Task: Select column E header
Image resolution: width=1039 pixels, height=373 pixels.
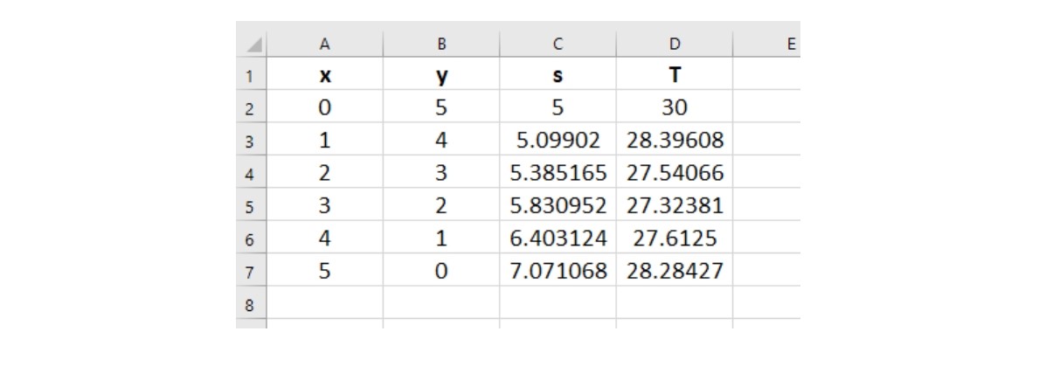Action: 767,45
